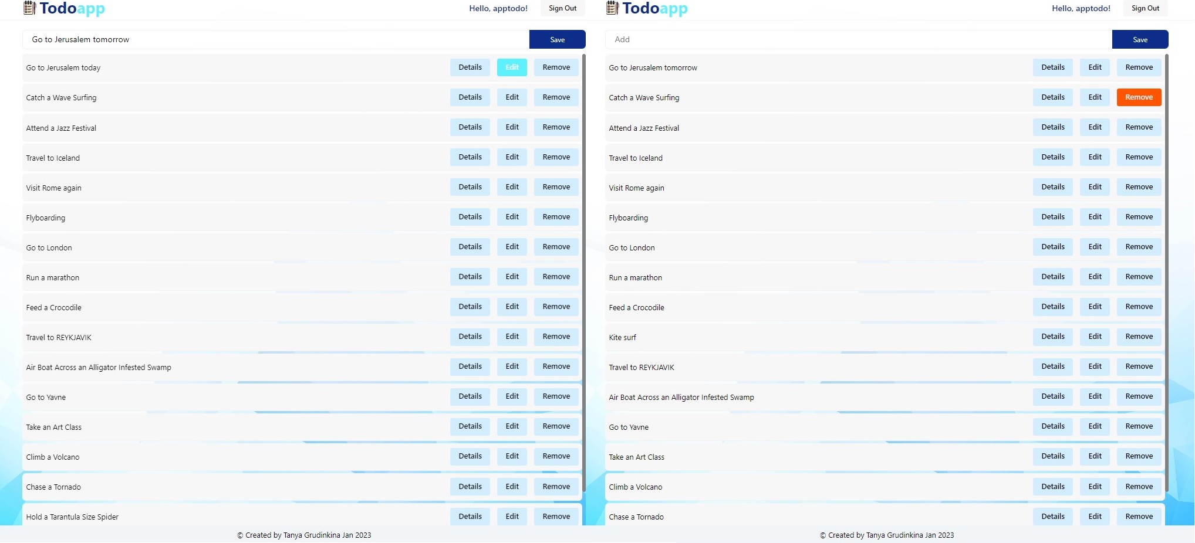Viewport: 1195px width, 543px height.
Task: Edit 'Travel to REYKJAVIK' in right window
Action: [1095, 366]
